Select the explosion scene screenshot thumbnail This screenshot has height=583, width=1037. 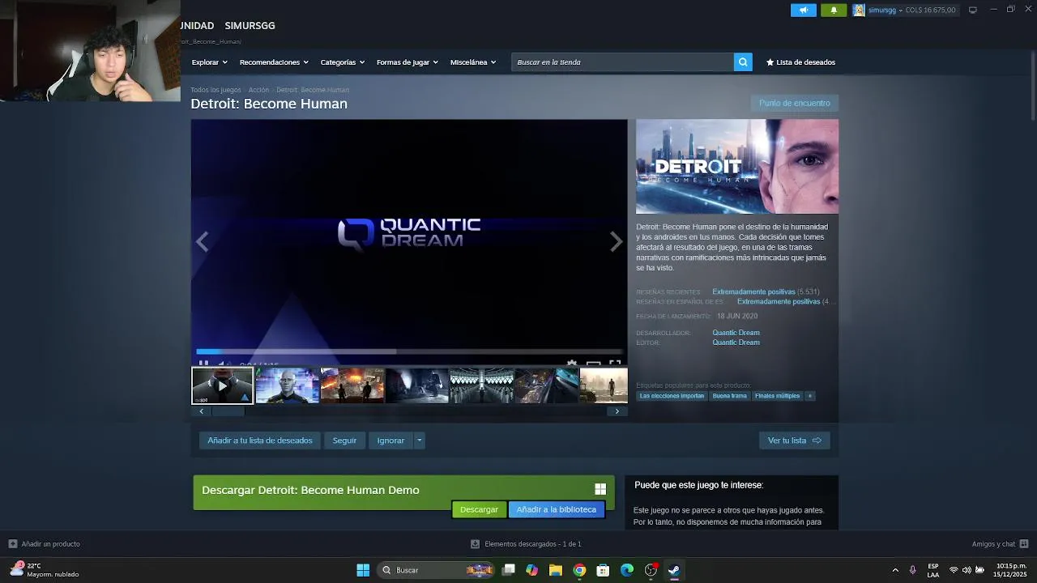(x=352, y=385)
